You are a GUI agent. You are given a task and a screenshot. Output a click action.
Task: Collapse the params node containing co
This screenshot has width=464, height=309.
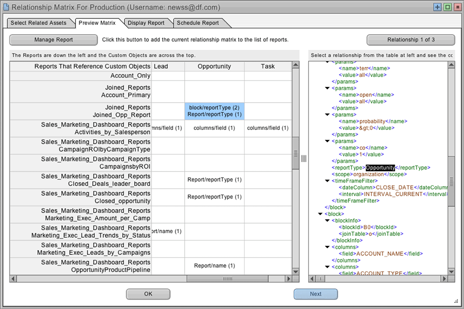point(327,141)
